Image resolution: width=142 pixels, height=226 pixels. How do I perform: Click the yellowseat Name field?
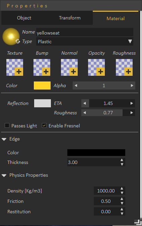(x=85, y=32)
